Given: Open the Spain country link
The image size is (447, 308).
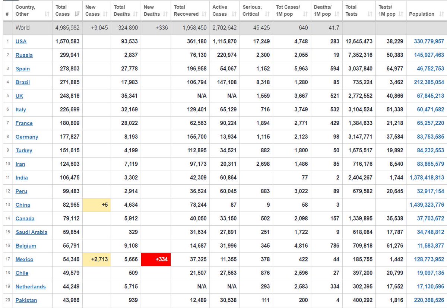Looking at the screenshot, I should click(23, 69).
